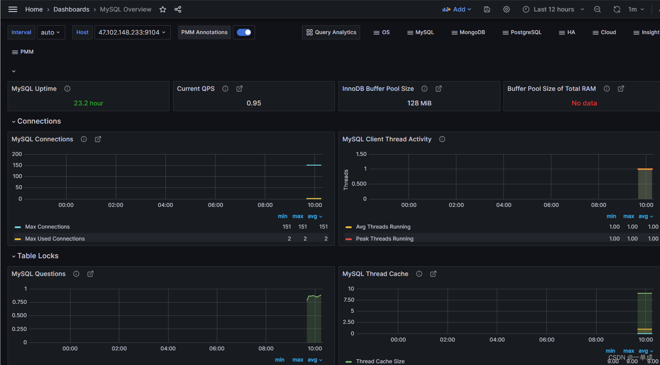Sort Client Thread Activity legend by max
Image resolution: width=660 pixels, height=365 pixels.
point(629,217)
